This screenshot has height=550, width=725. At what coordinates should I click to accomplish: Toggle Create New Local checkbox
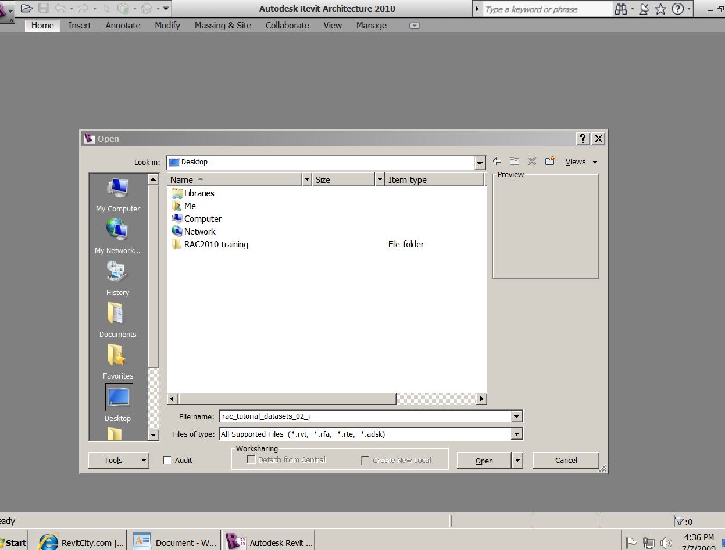click(366, 460)
